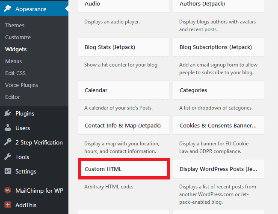The image size is (278, 214).
Task: Open the Menus submenu item
Action: (14, 61)
